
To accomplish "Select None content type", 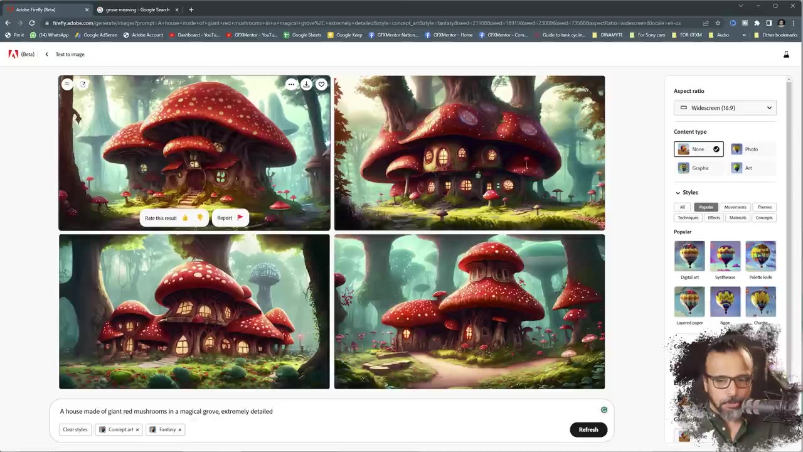I will pos(698,149).
